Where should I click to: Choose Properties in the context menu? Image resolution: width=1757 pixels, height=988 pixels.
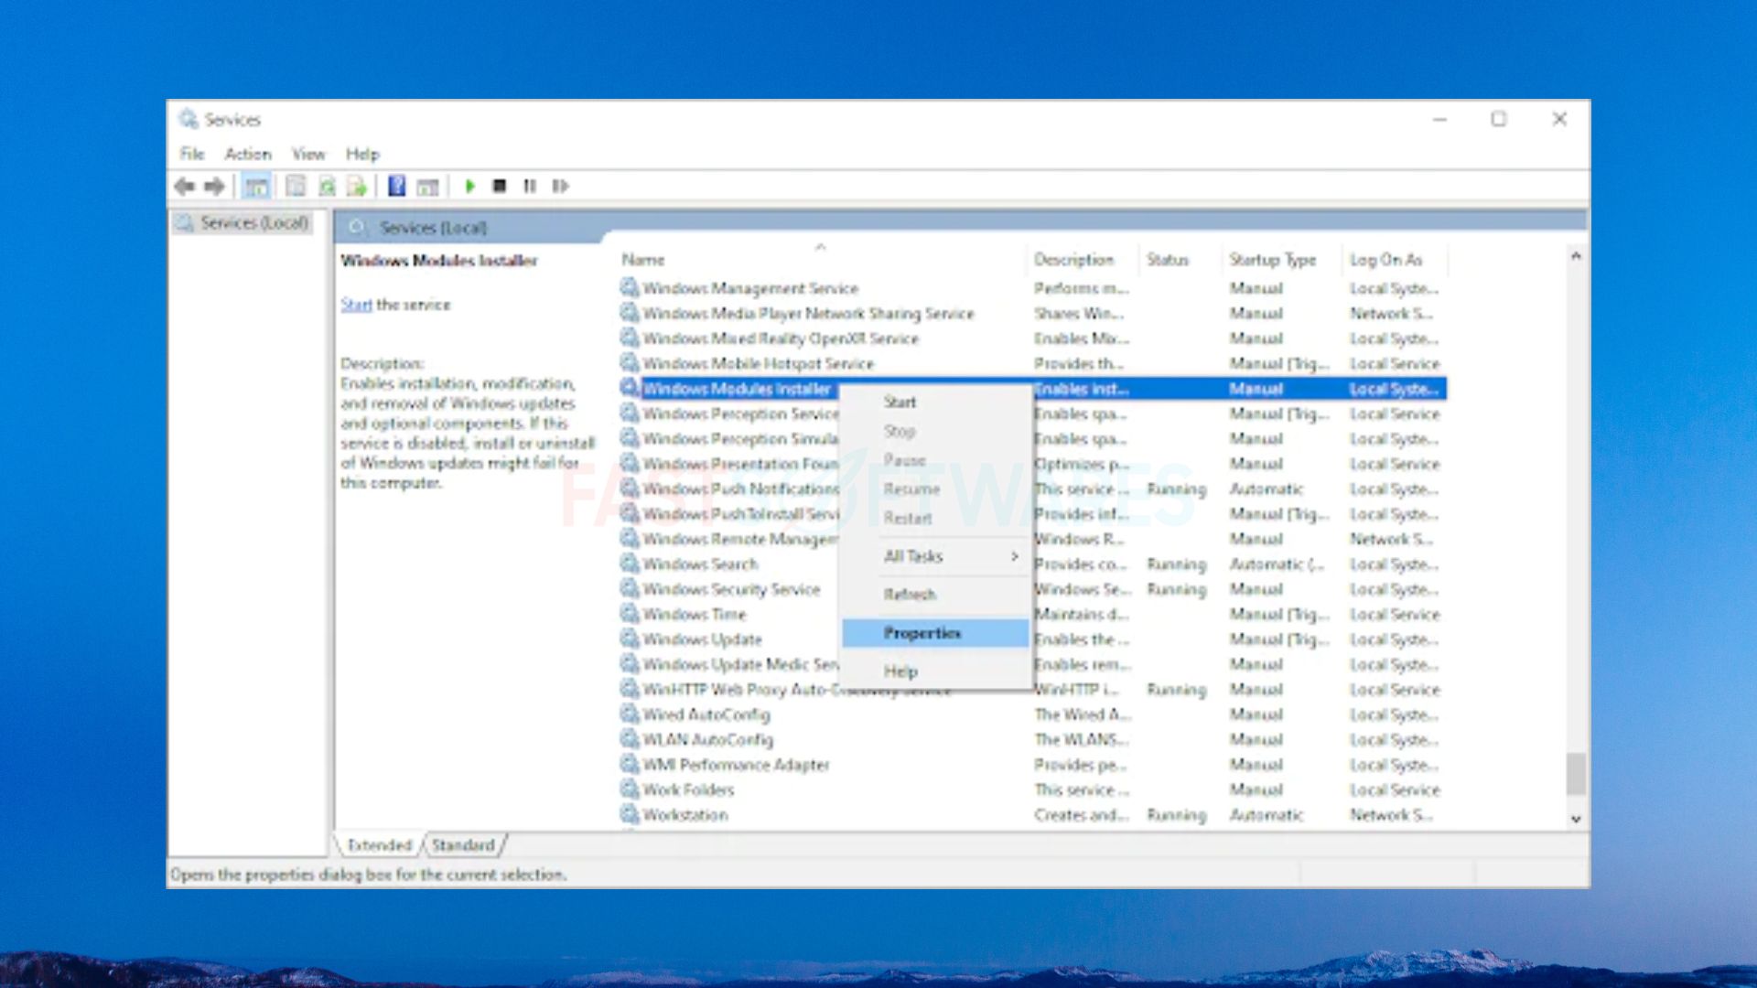935,633
